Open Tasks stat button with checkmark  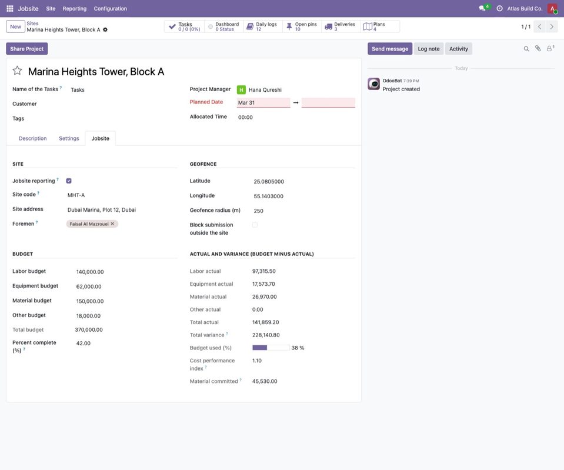pyautogui.click(x=185, y=26)
